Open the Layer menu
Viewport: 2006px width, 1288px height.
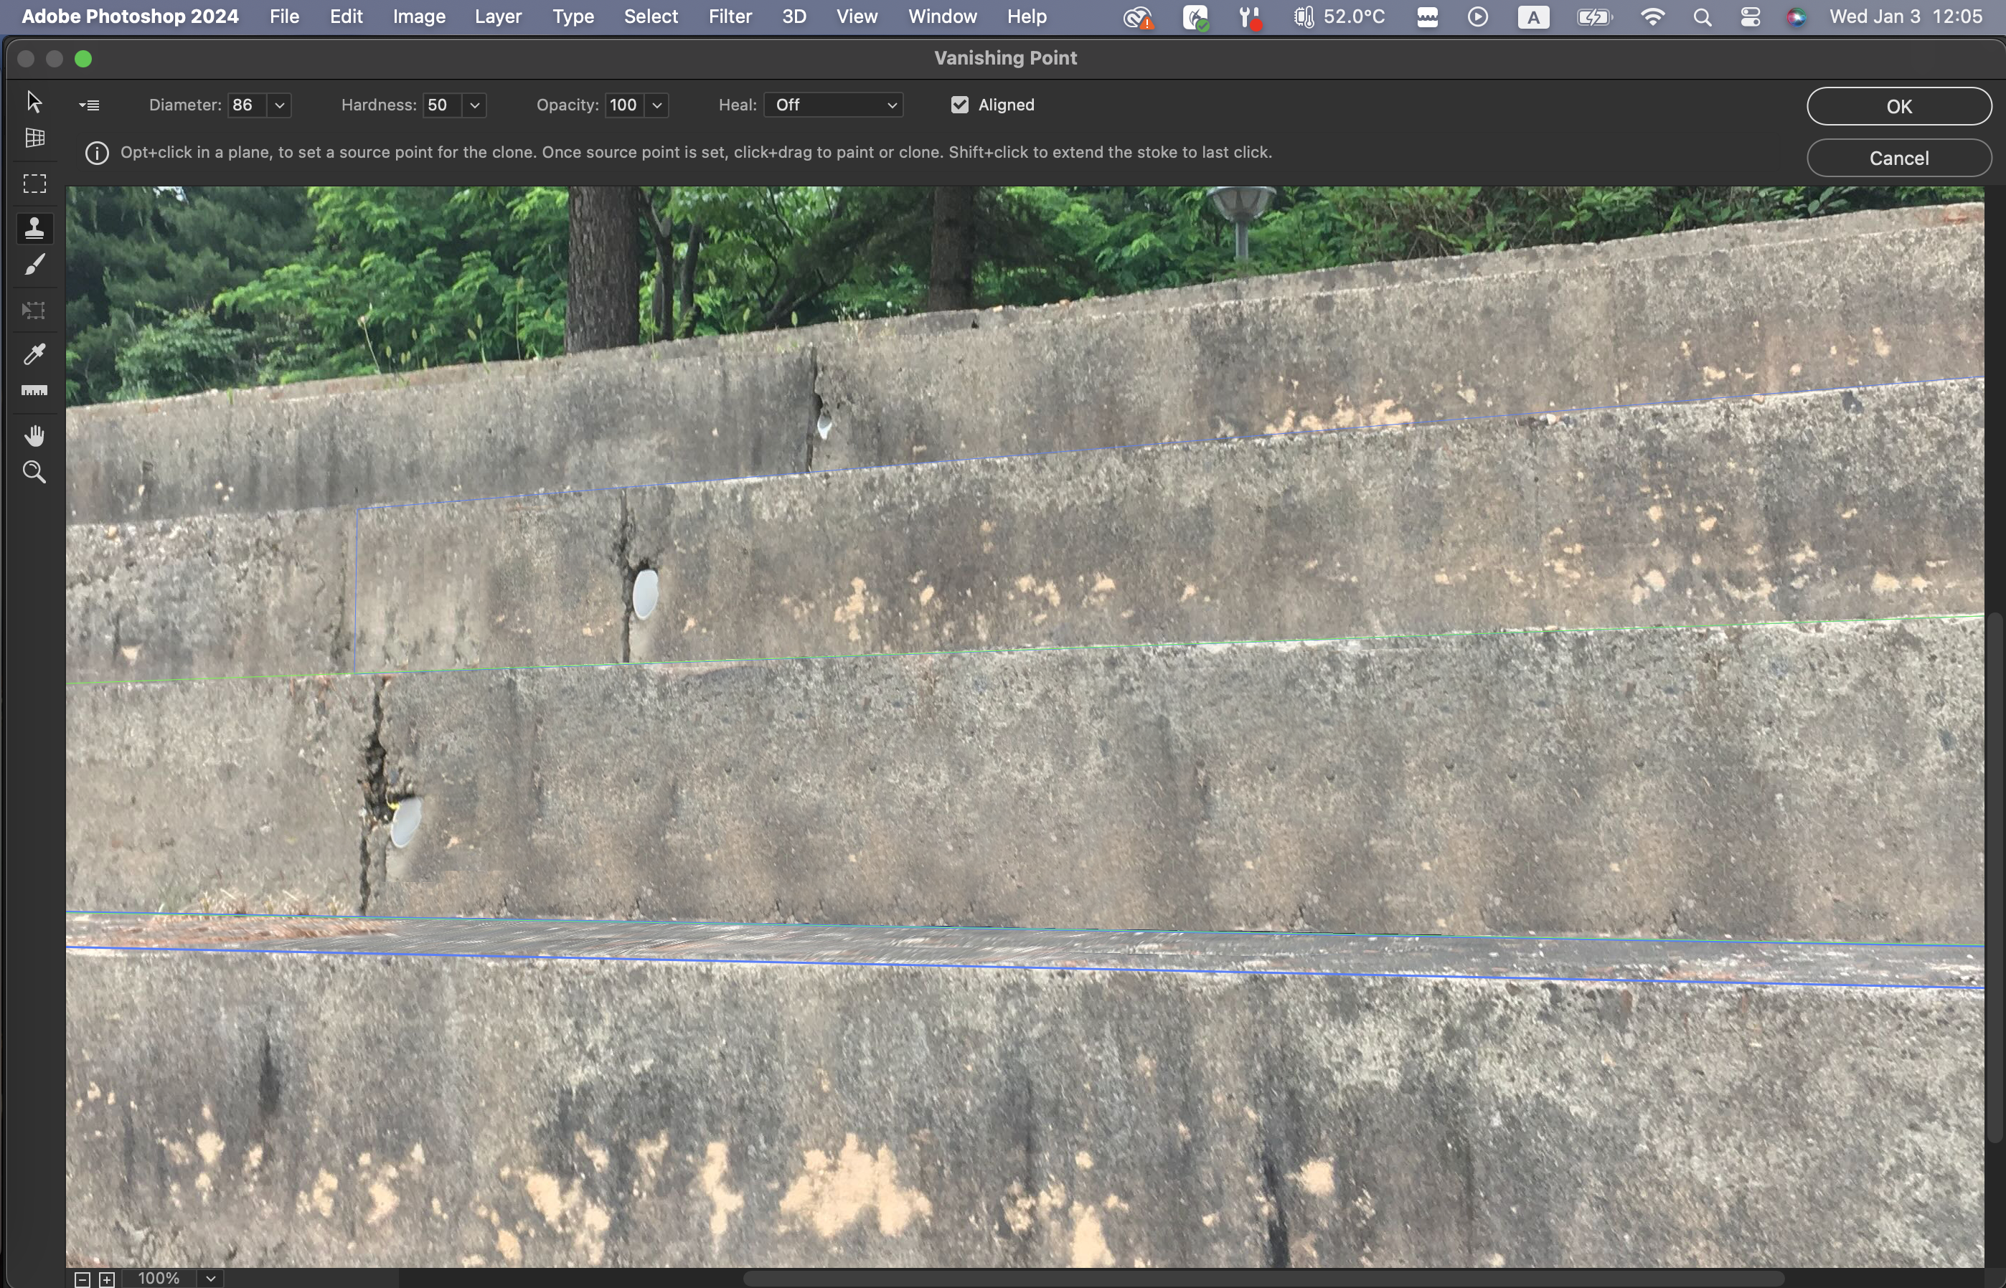[498, 16]
